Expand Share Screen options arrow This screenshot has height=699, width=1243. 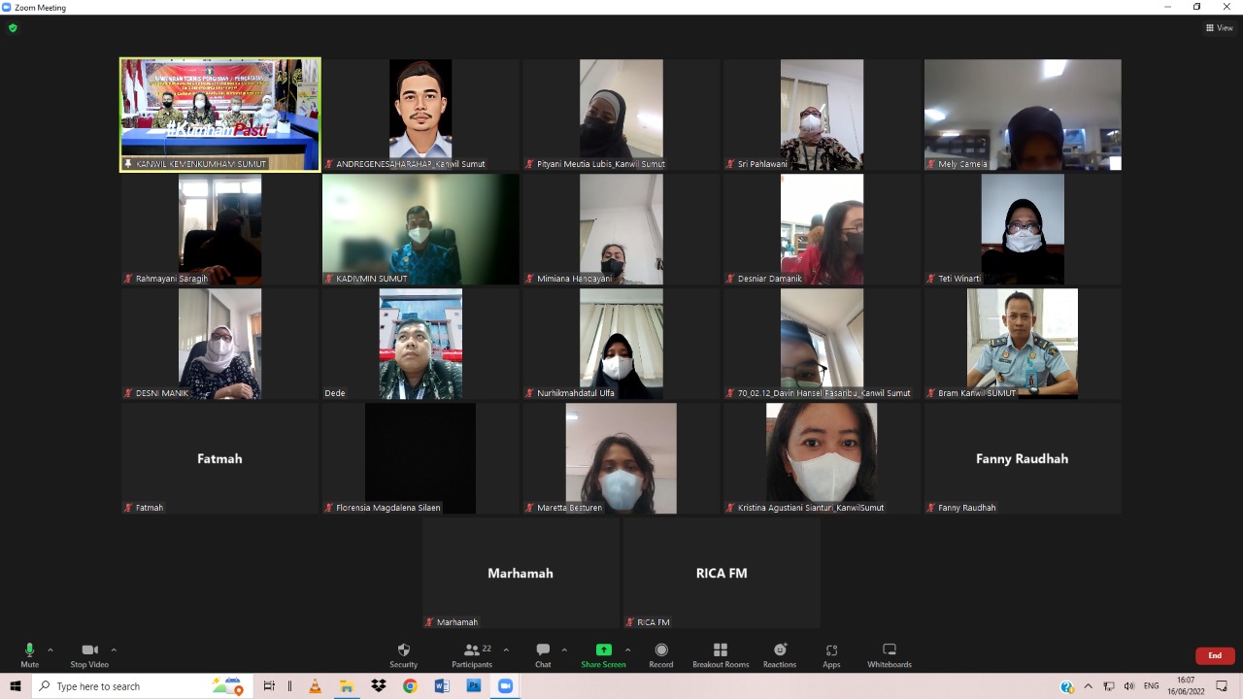(627, 649)
